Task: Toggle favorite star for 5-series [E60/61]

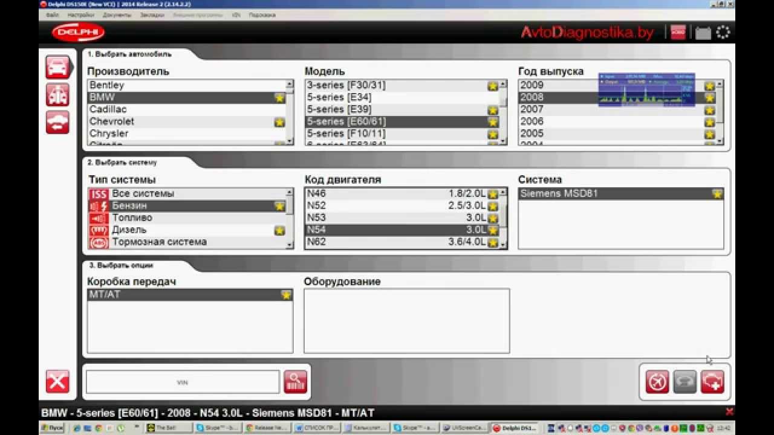Action: pos(493,122)
